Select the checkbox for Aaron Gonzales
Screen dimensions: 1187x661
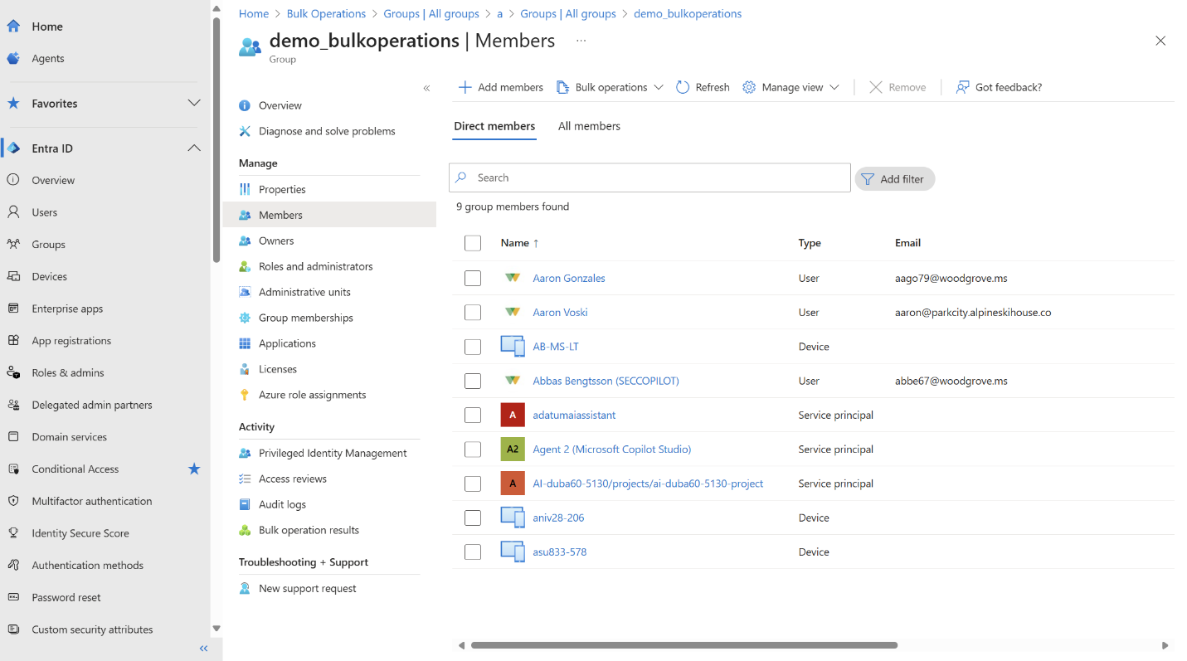point(472,278)
